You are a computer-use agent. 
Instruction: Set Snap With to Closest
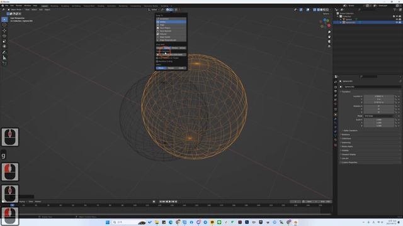159,48
